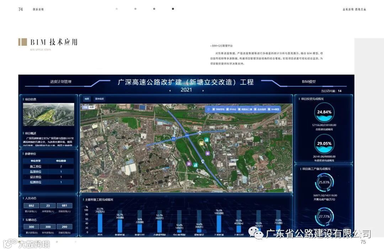The height and width of the screenshot is (251, 384).
Task: Click the 单位数量 column header
Action: click(61, 161)
